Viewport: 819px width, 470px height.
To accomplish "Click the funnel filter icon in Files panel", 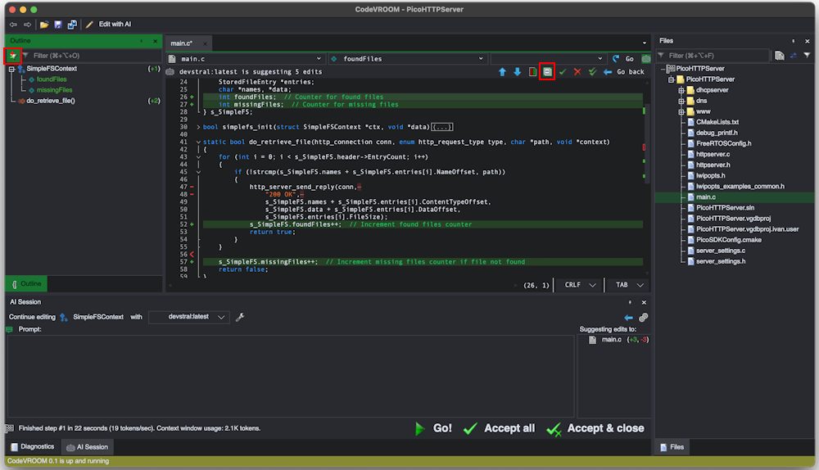I will pos(807,56).
